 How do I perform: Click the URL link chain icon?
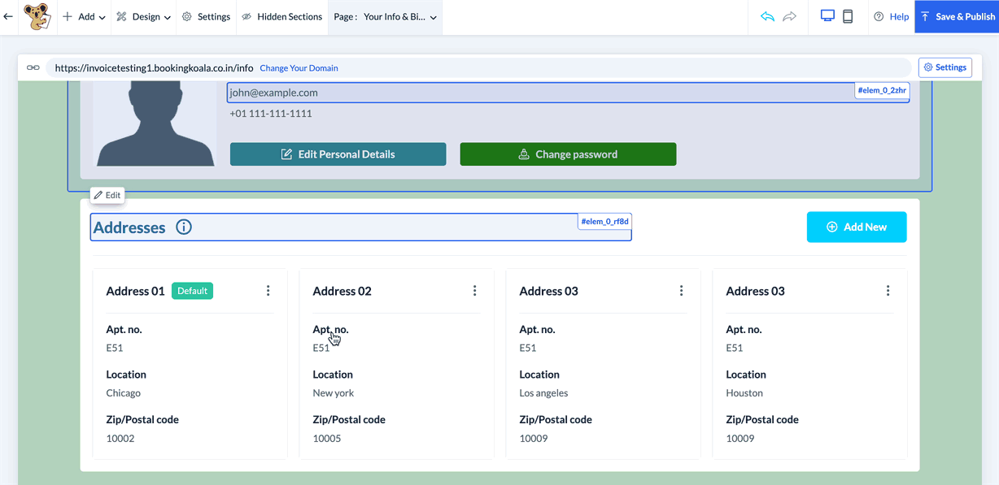click(x=33, y=68)
